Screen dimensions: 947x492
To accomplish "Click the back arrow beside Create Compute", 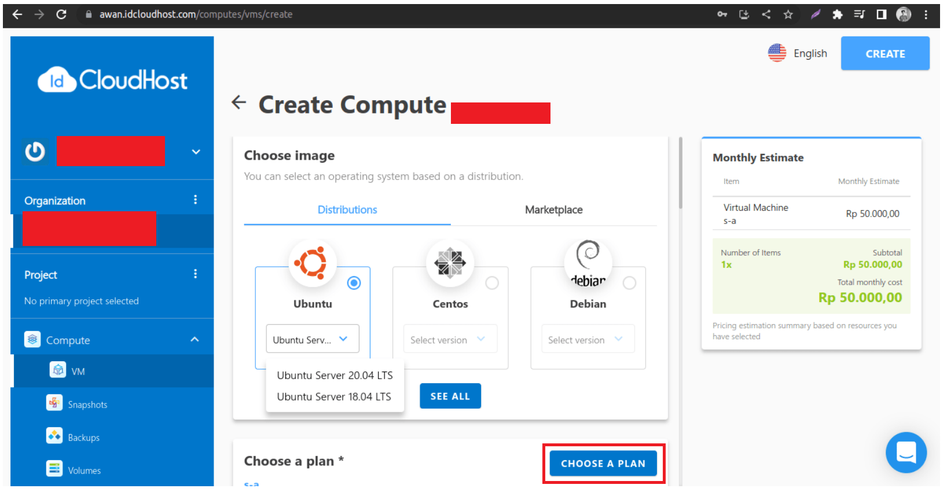I will pos(238,103).
